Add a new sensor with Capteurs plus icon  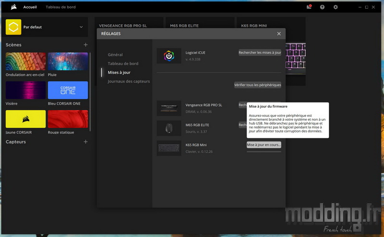85,142
